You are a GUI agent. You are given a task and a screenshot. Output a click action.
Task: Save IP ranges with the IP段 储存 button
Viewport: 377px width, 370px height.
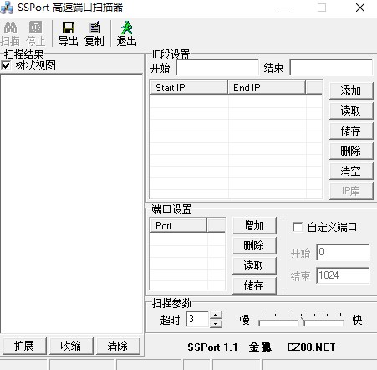351,131
